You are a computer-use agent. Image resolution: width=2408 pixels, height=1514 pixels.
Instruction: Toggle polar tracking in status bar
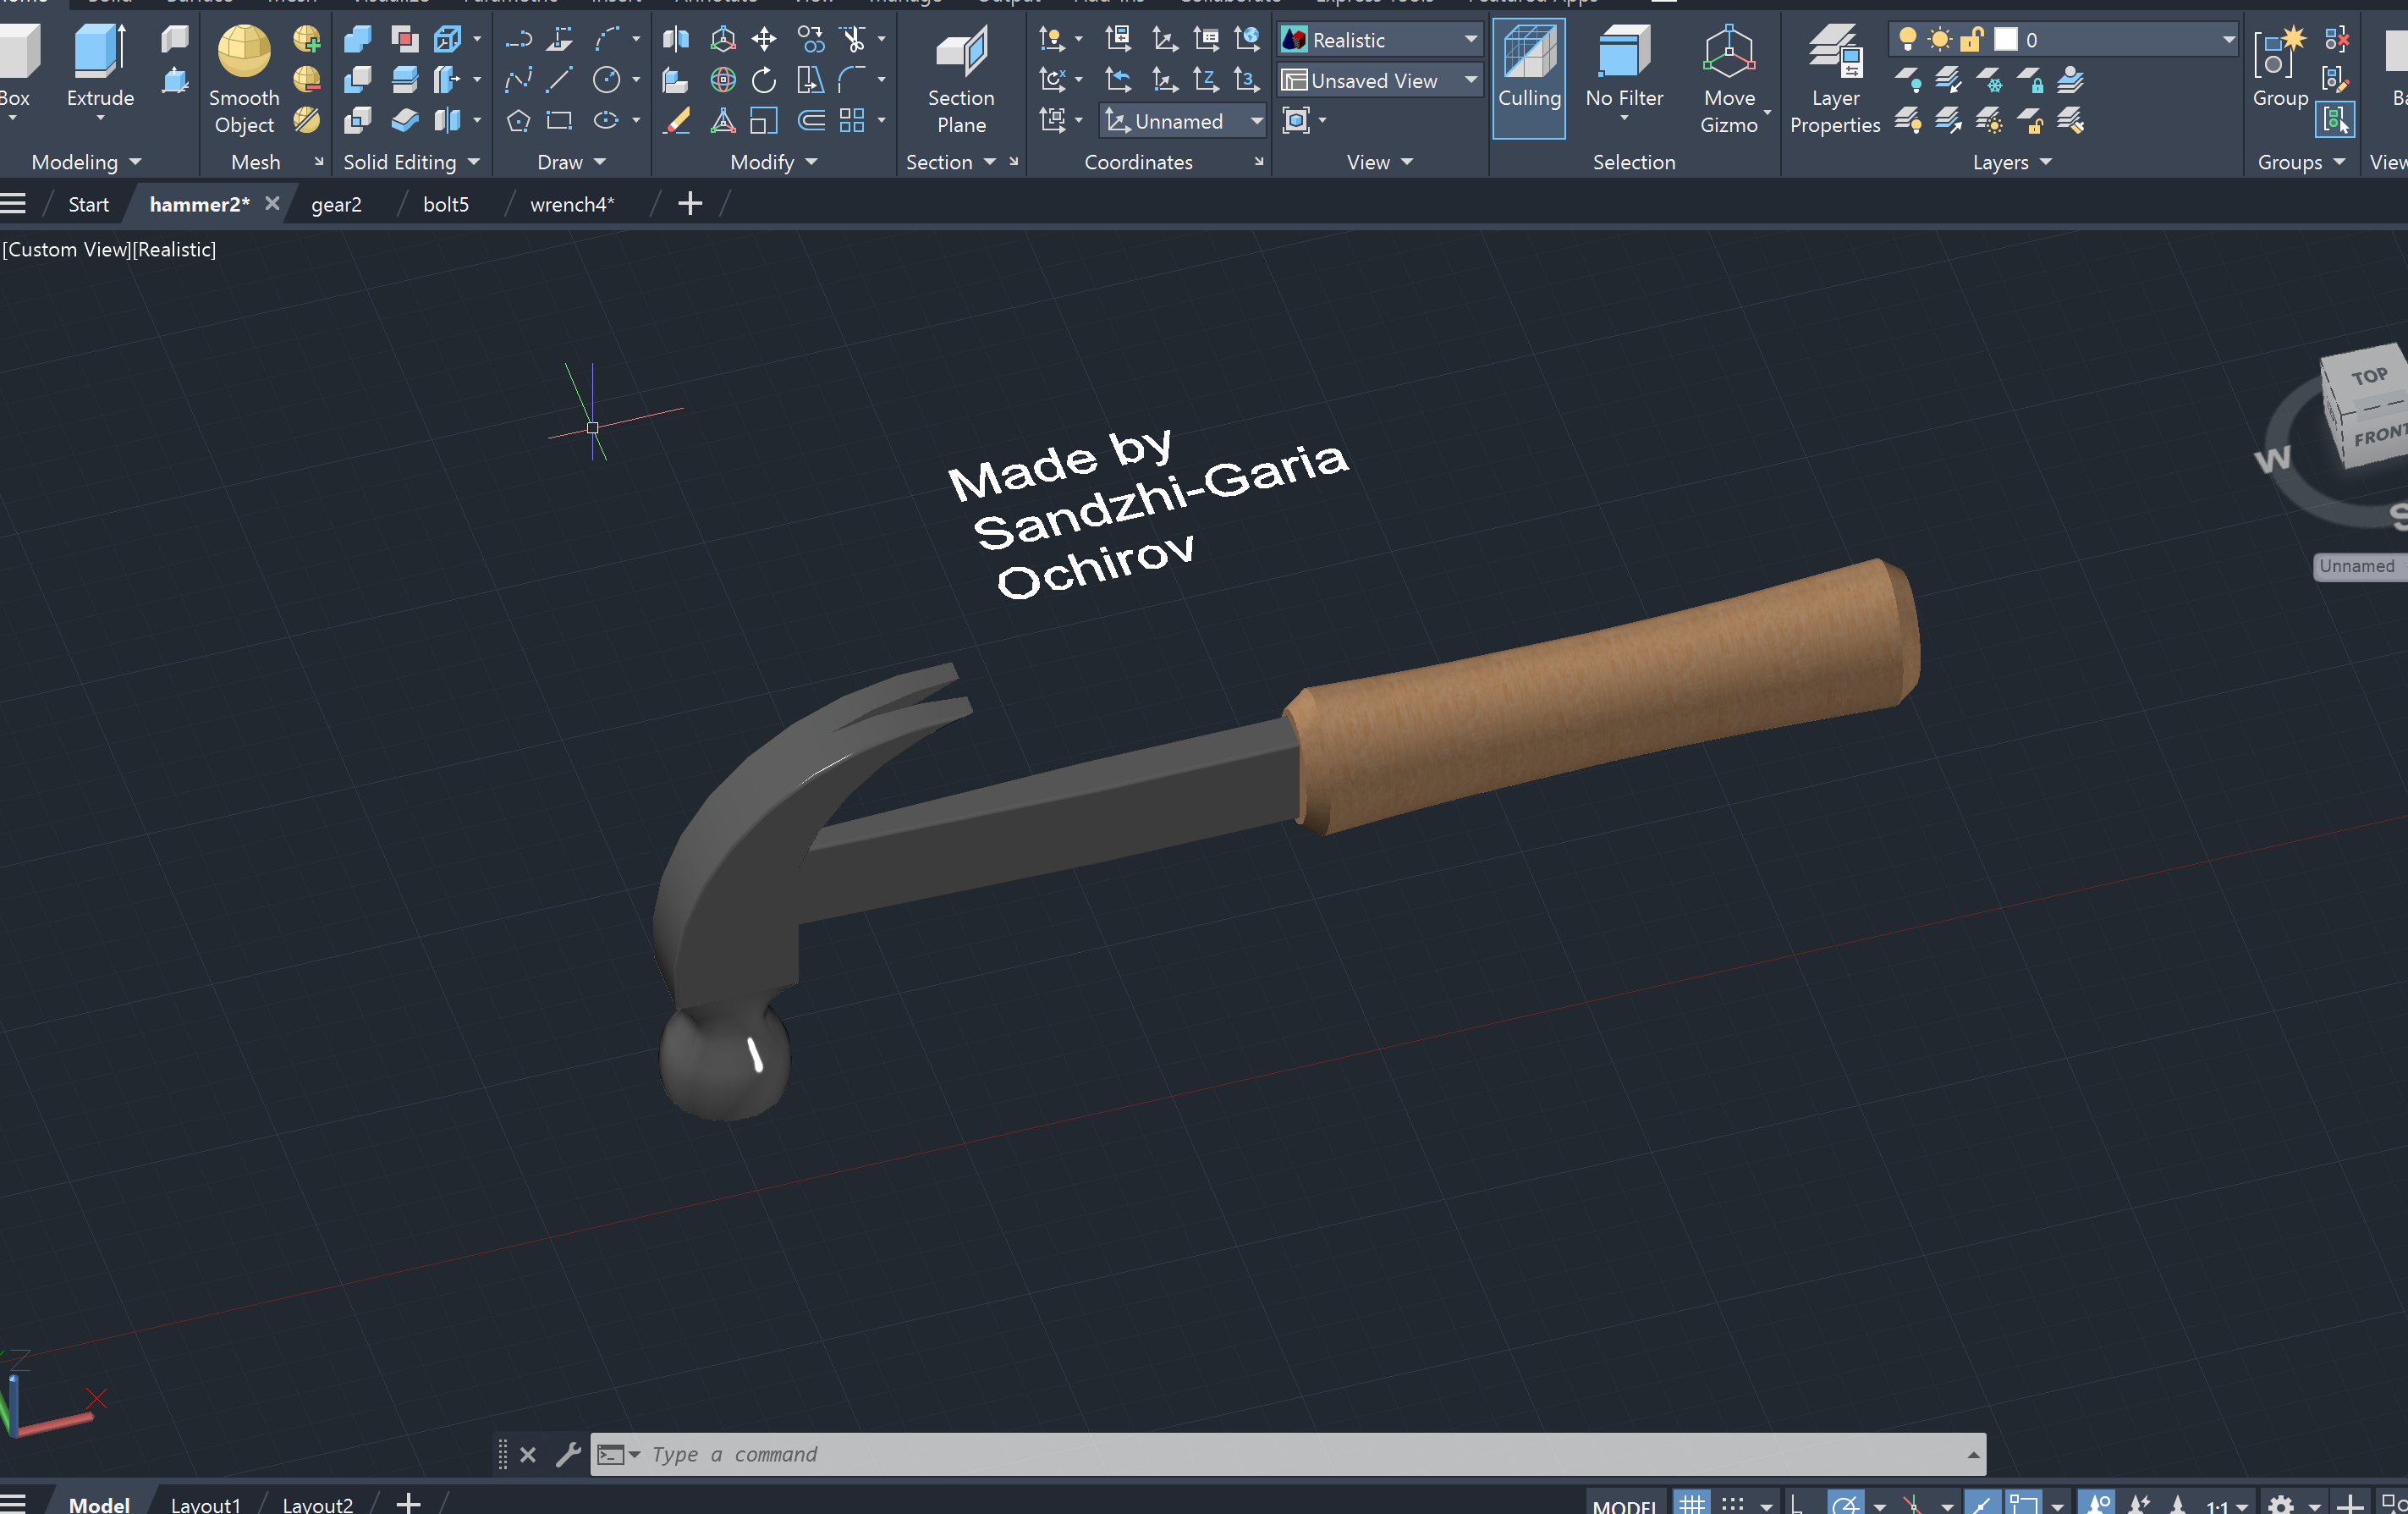1846,1504
